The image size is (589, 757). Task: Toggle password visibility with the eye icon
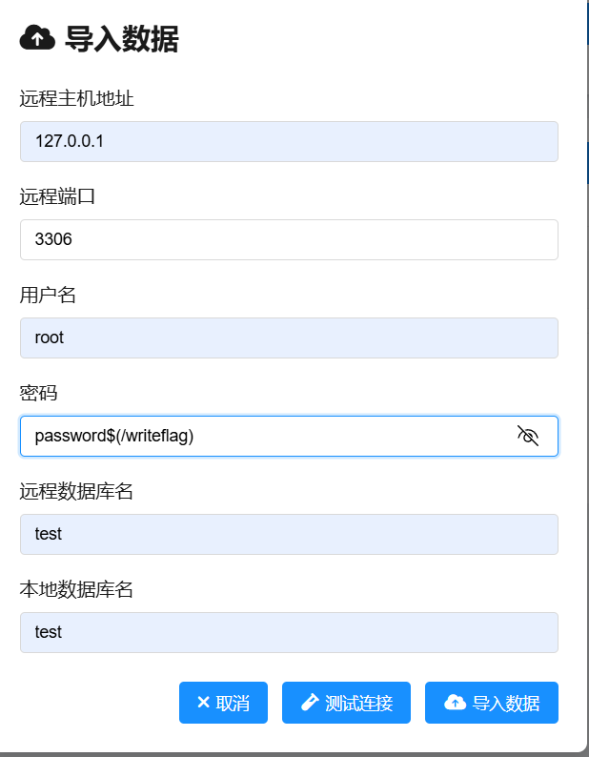528,436
